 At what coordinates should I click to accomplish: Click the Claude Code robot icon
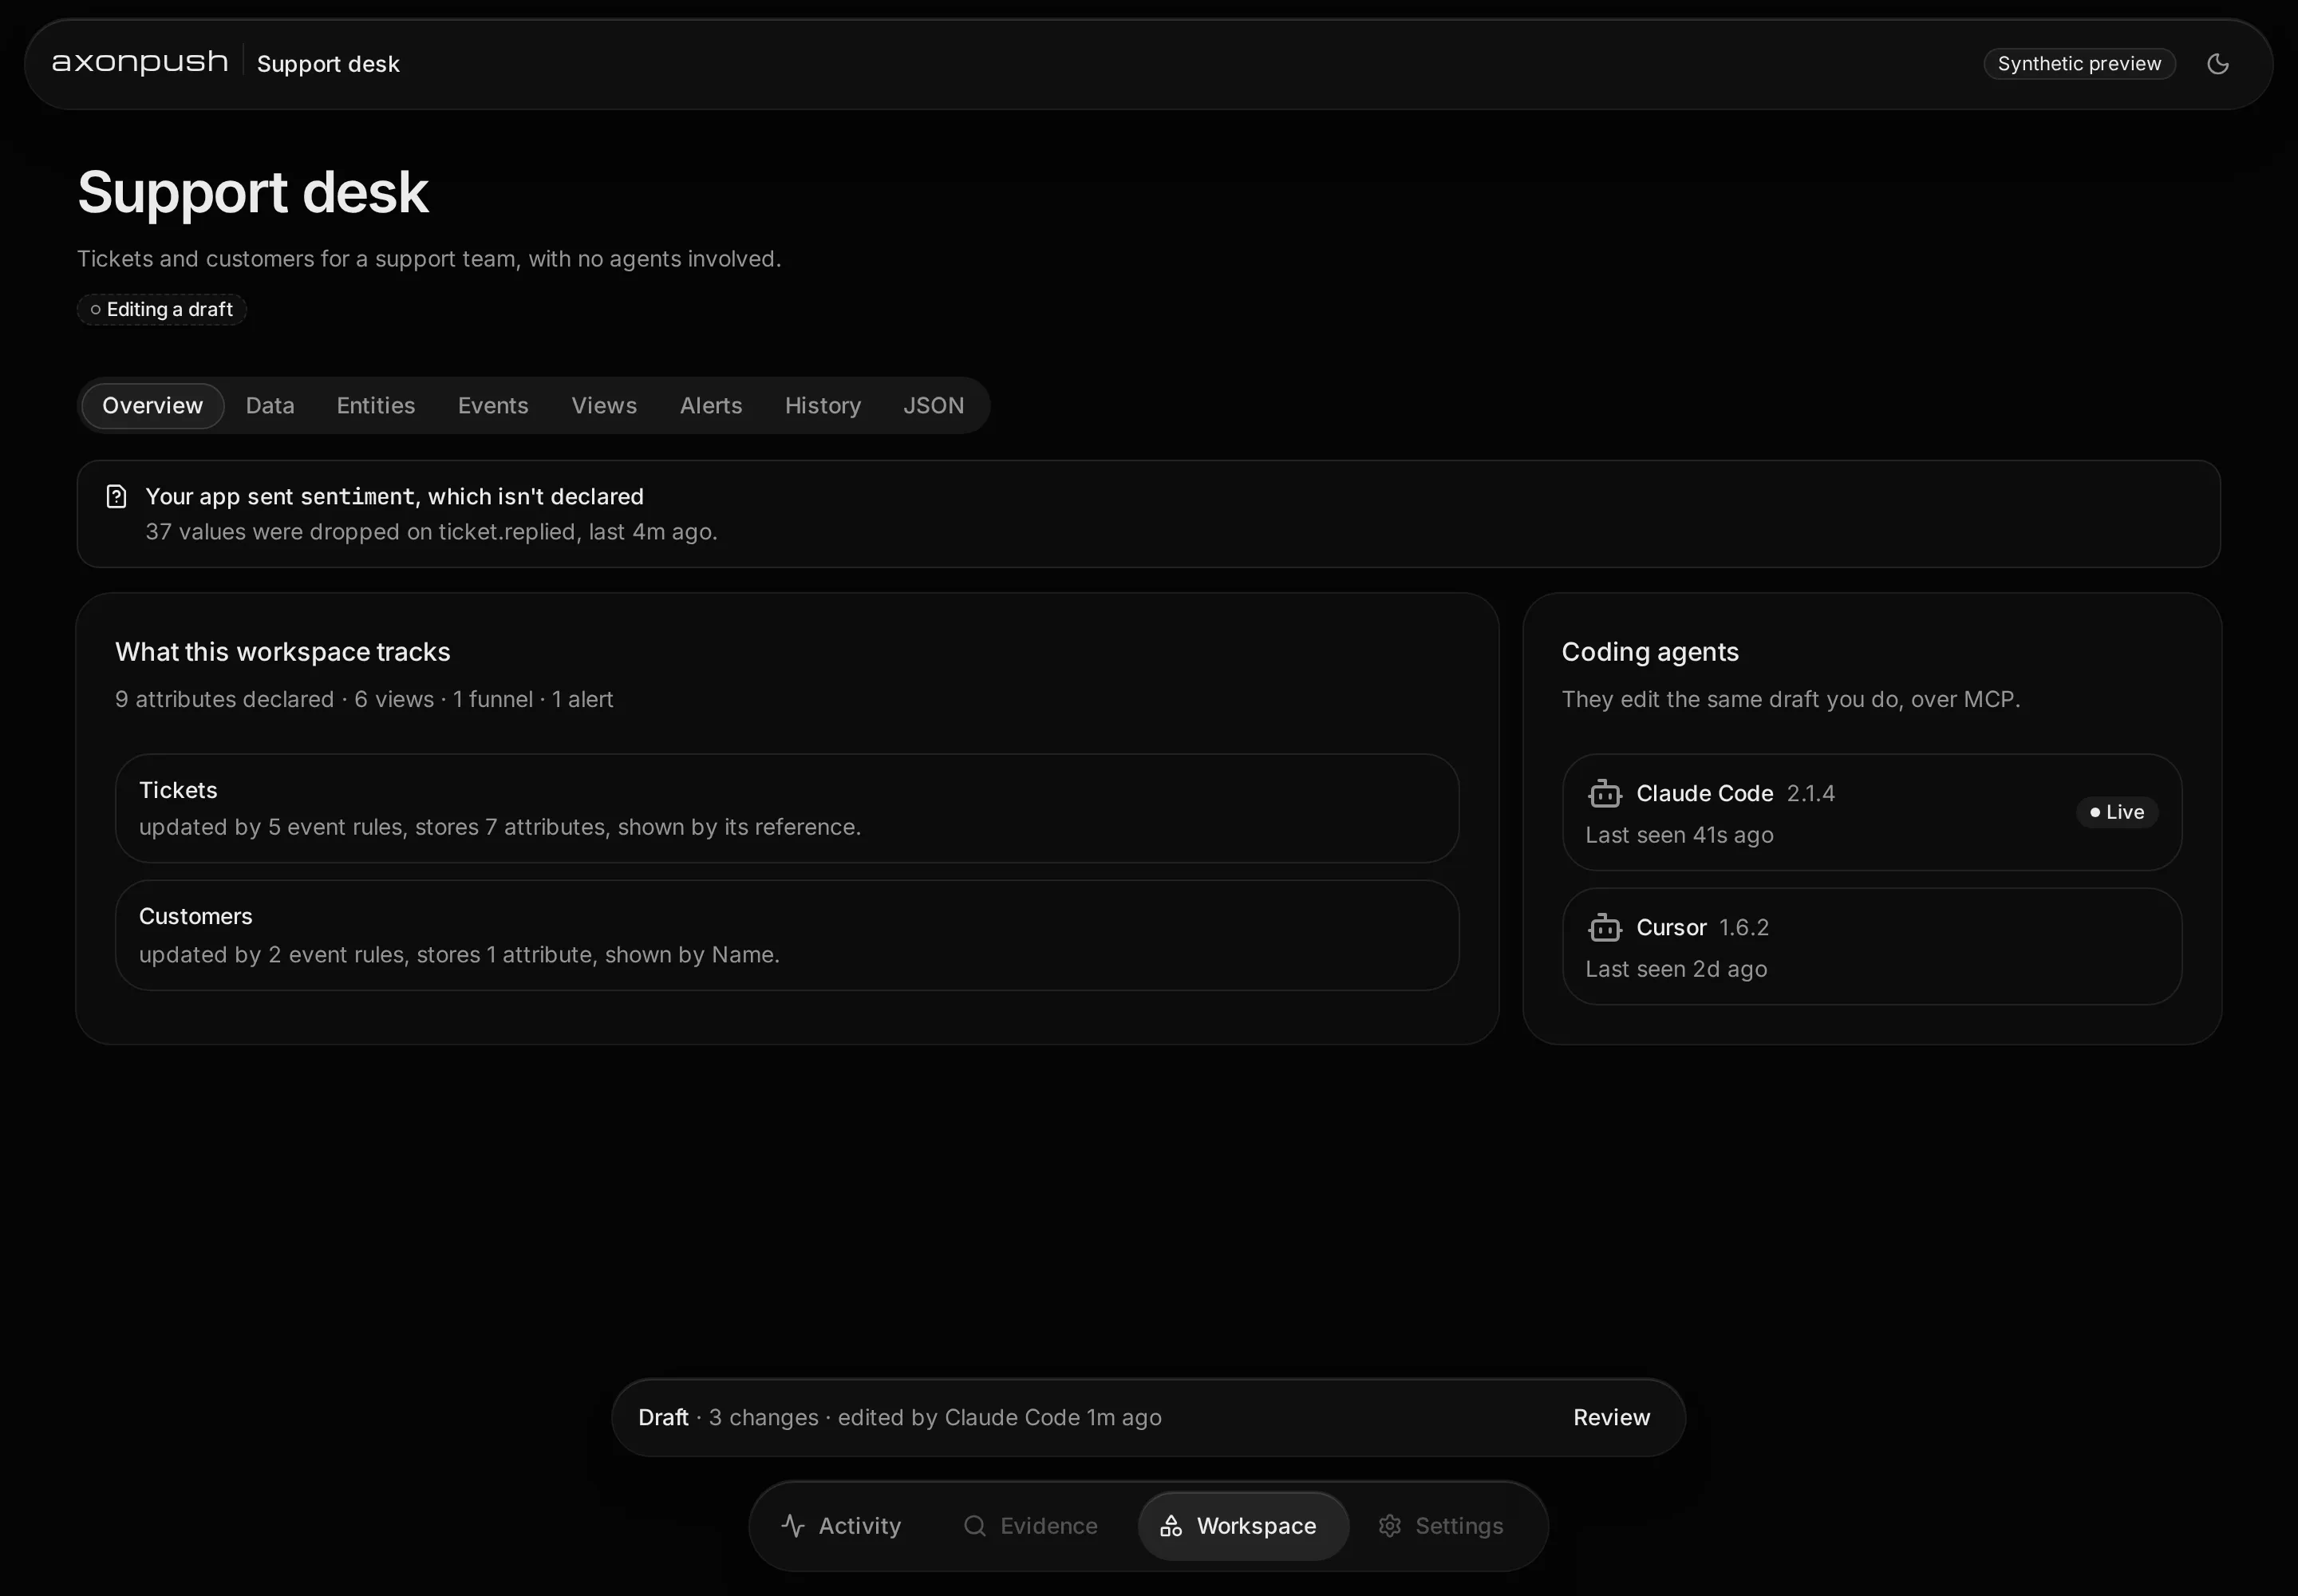pyautogui.click(x=1604, y=794)
